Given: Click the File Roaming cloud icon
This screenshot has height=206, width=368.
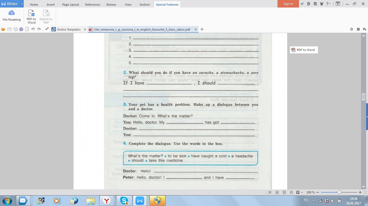Looking at the screenshot, I should (12, 13).
